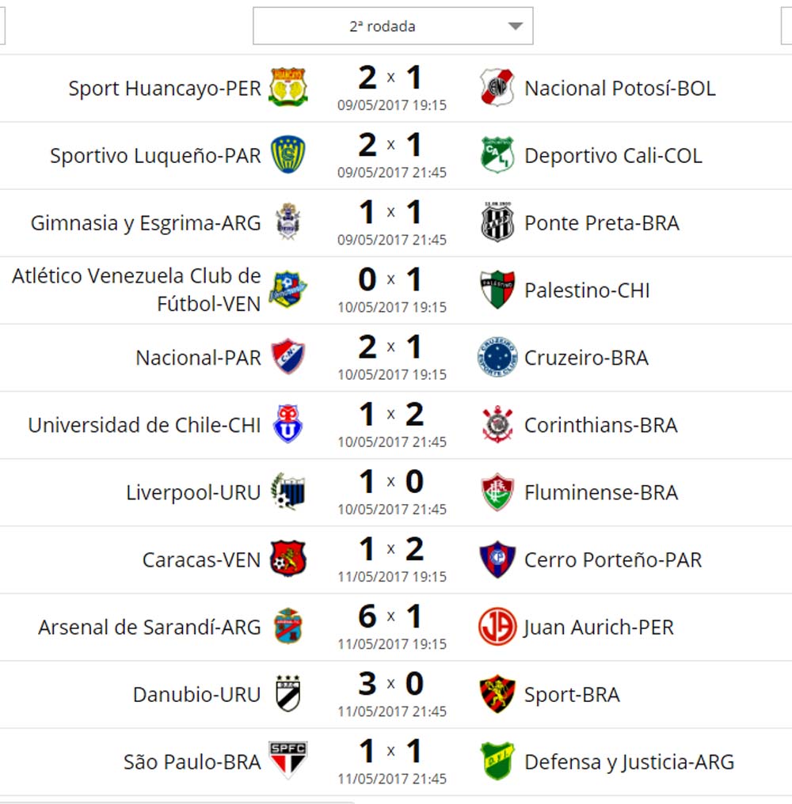Select the Ponte Preta striped crest
Screen dimensions: 792x804
click(497, 222)
